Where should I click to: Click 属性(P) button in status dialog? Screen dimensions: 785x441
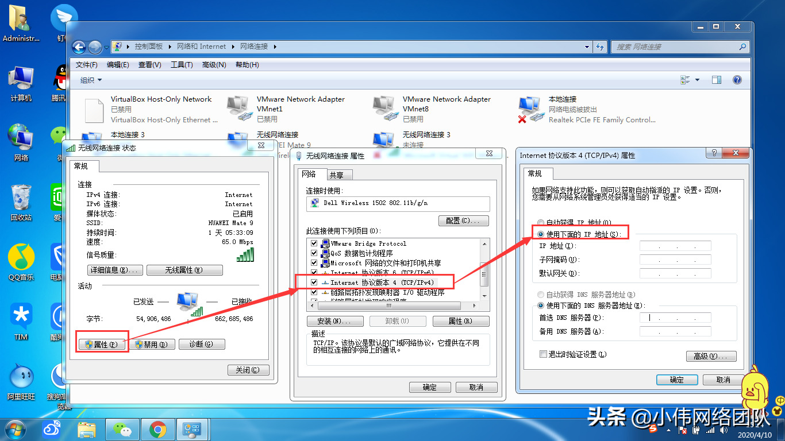[x=101, y=345]
